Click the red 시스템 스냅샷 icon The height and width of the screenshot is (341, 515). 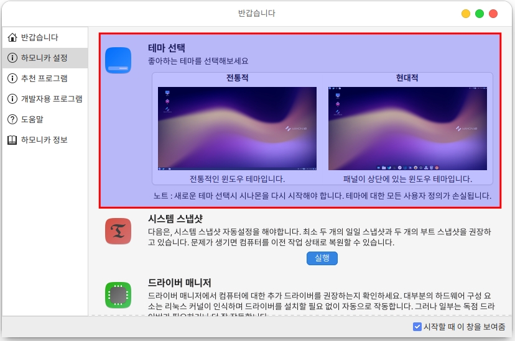click(118, 231)
